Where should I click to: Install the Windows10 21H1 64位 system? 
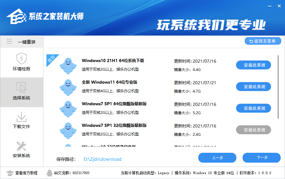[253, 65]
